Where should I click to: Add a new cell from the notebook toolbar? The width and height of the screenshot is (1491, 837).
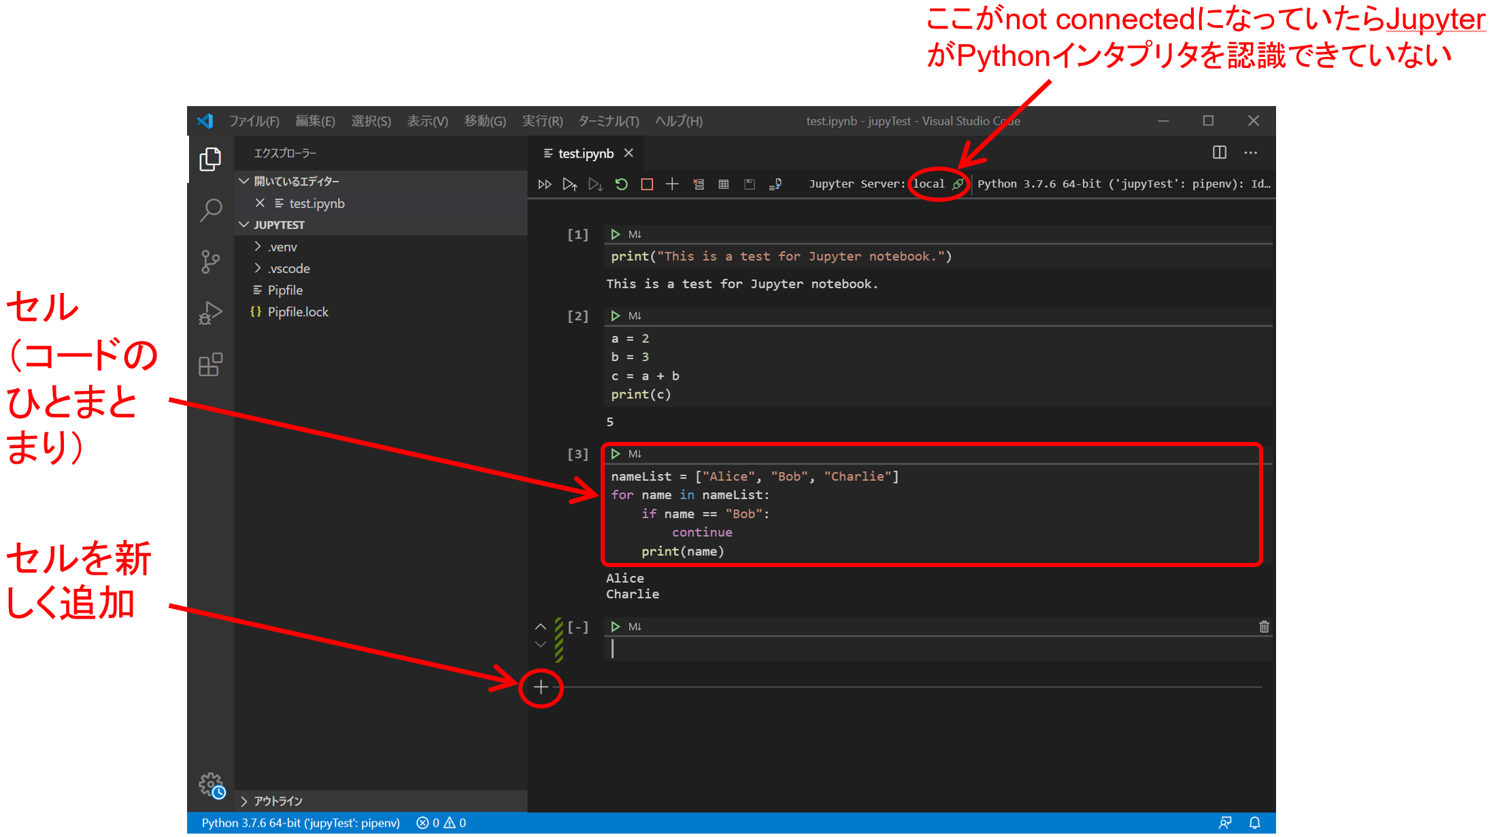[672, 184]
